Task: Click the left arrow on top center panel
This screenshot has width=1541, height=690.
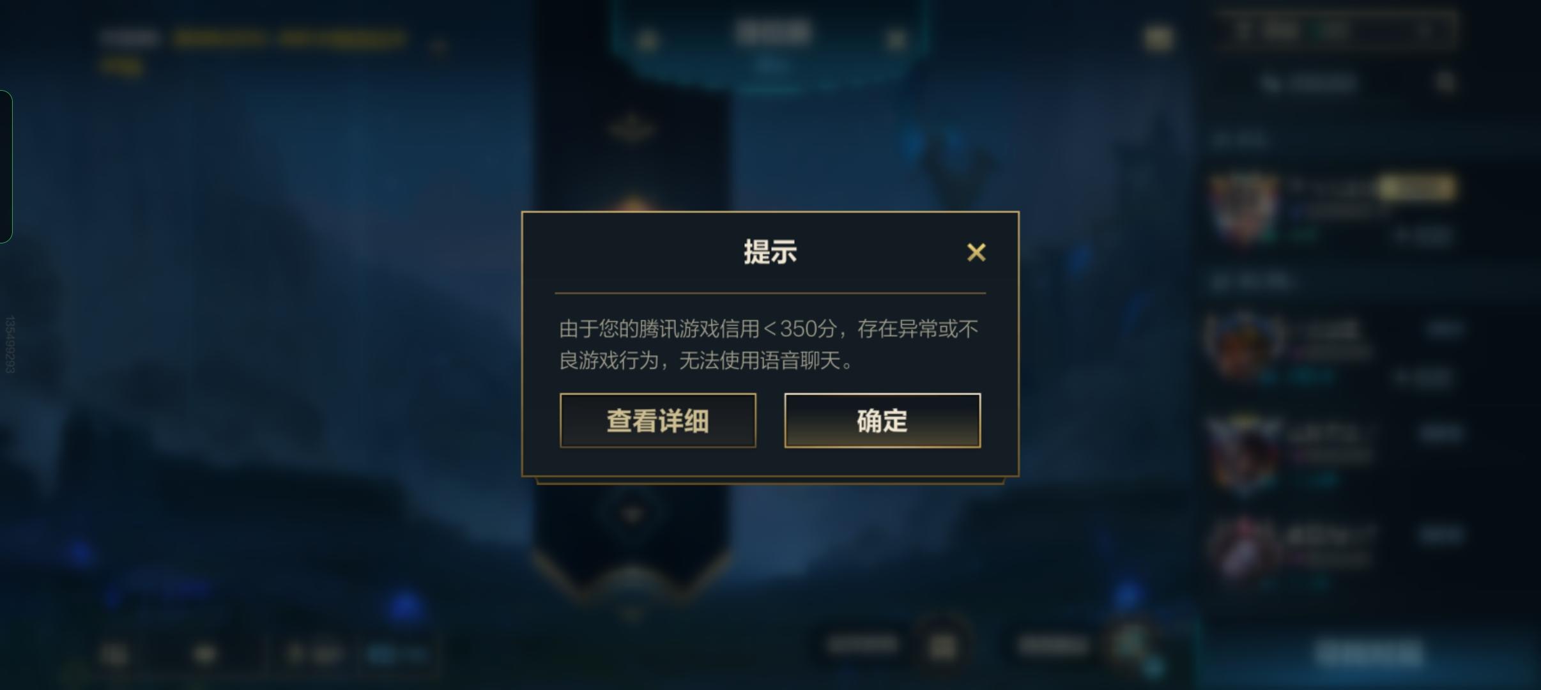Action: point(647,41)
